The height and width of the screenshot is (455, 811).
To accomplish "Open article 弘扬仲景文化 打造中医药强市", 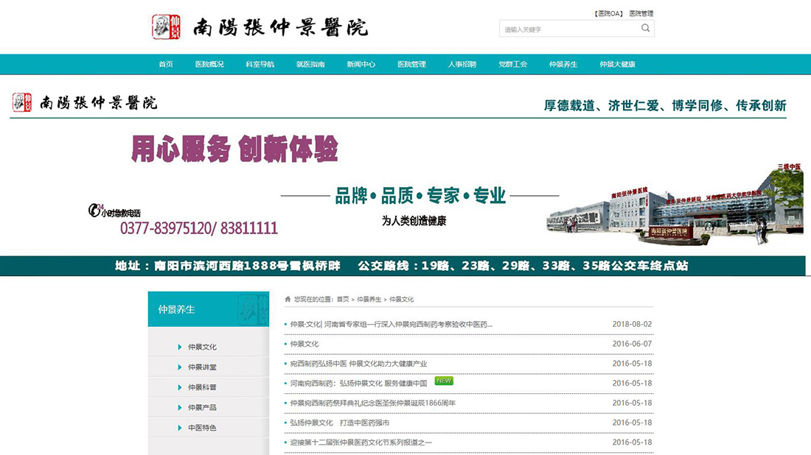I will [x=339, y=423].
